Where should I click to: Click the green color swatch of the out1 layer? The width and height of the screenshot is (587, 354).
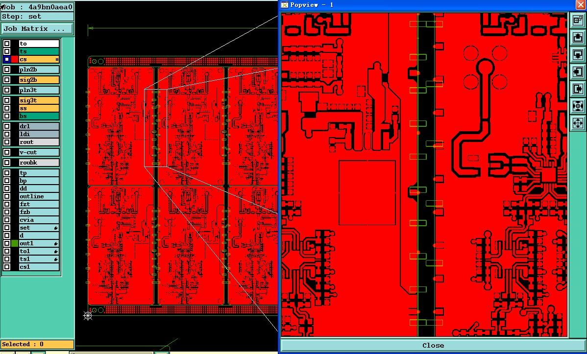click(x=15, y=244)
